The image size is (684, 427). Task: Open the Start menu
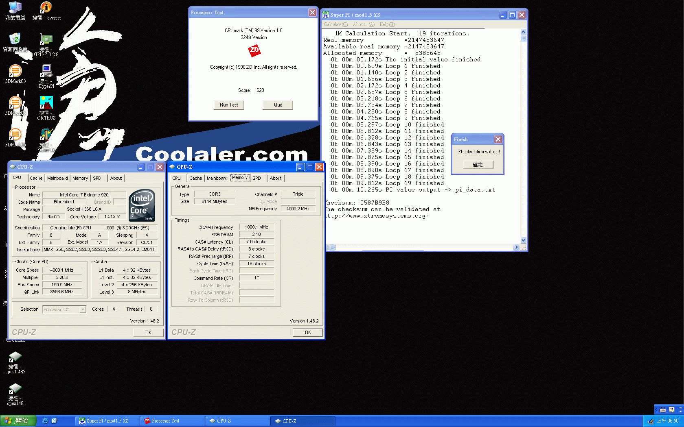click(x=18, y=421)
